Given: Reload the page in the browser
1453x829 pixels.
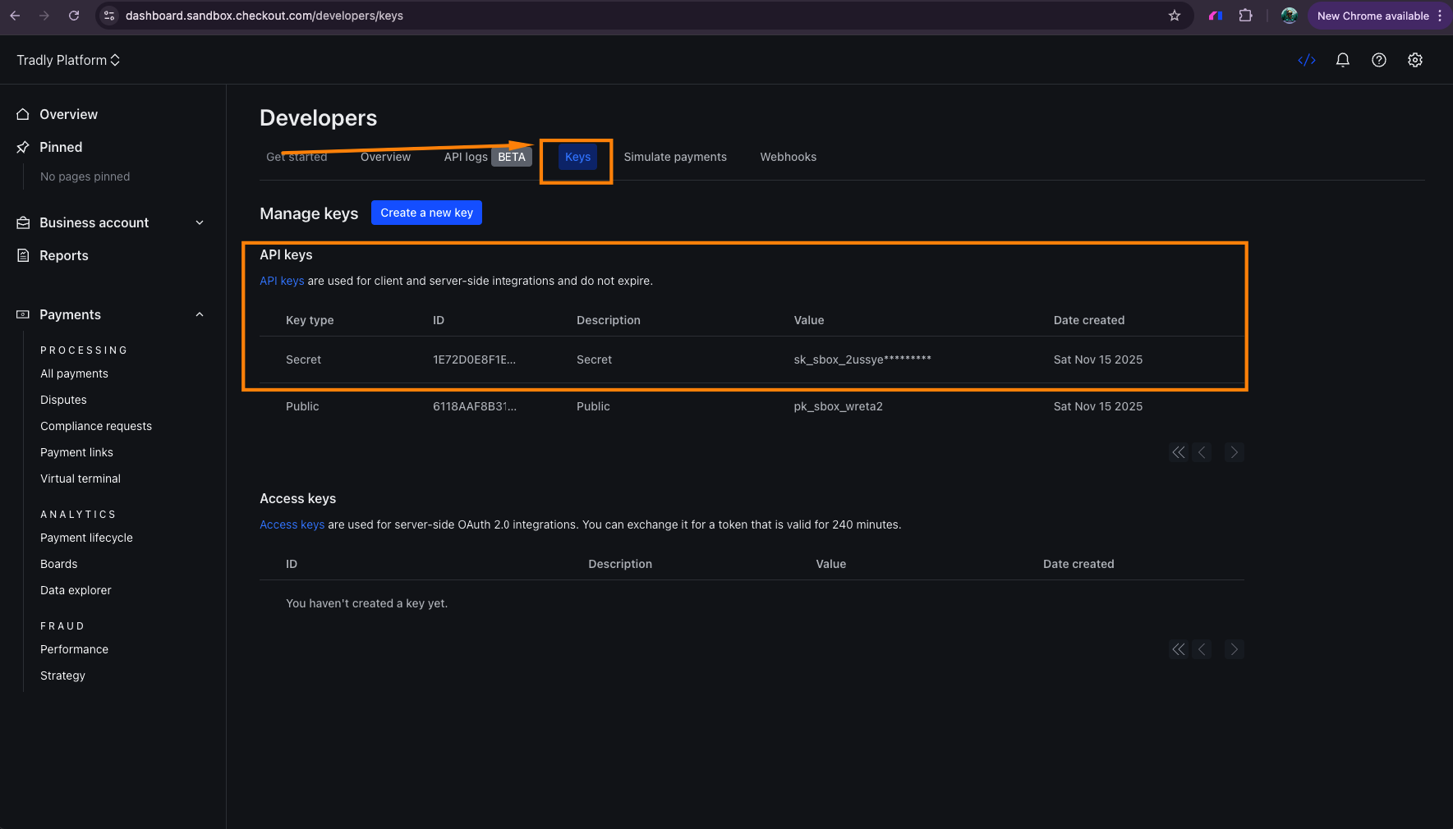Looking at the screenshot, I should click(74, 16).
